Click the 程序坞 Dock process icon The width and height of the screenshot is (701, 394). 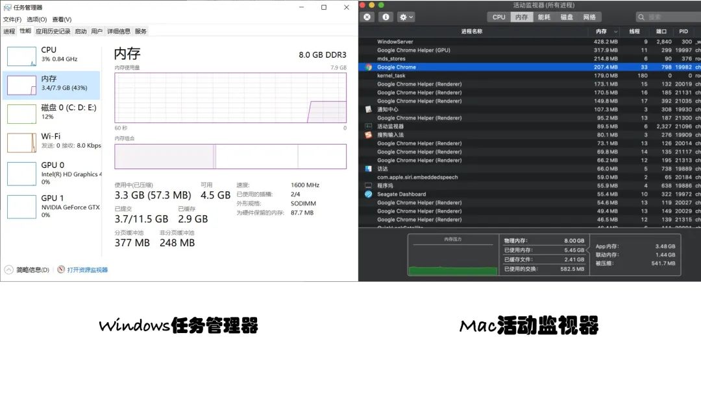369,185
